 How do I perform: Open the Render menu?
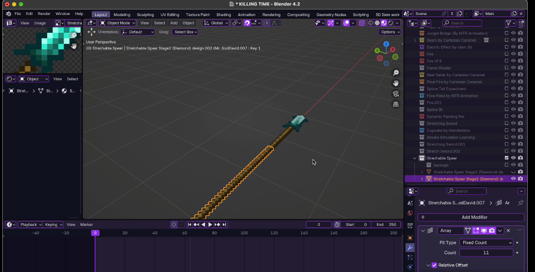[x=44, y=14]
